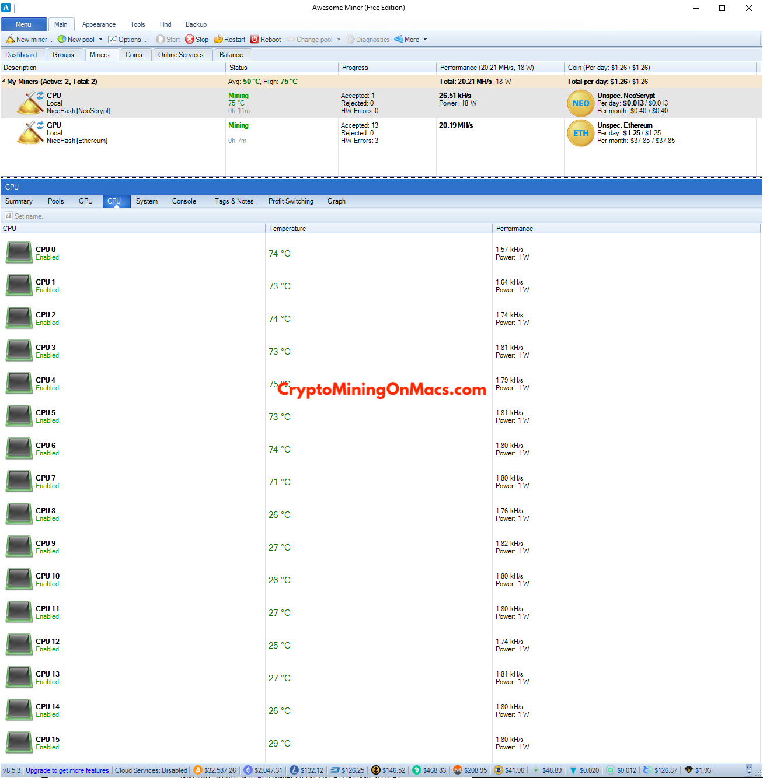The height and width of the screenshot is (778, 763).
Task: Click the ETH coin icon
Action: coord(581,133)
